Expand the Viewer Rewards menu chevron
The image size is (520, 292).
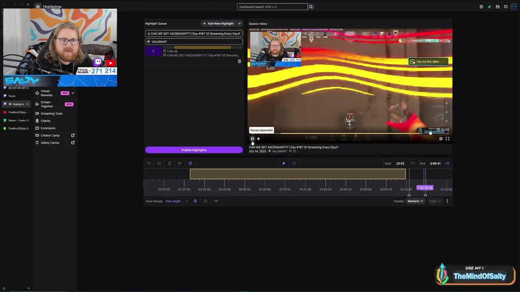click(x=73, y=93)
